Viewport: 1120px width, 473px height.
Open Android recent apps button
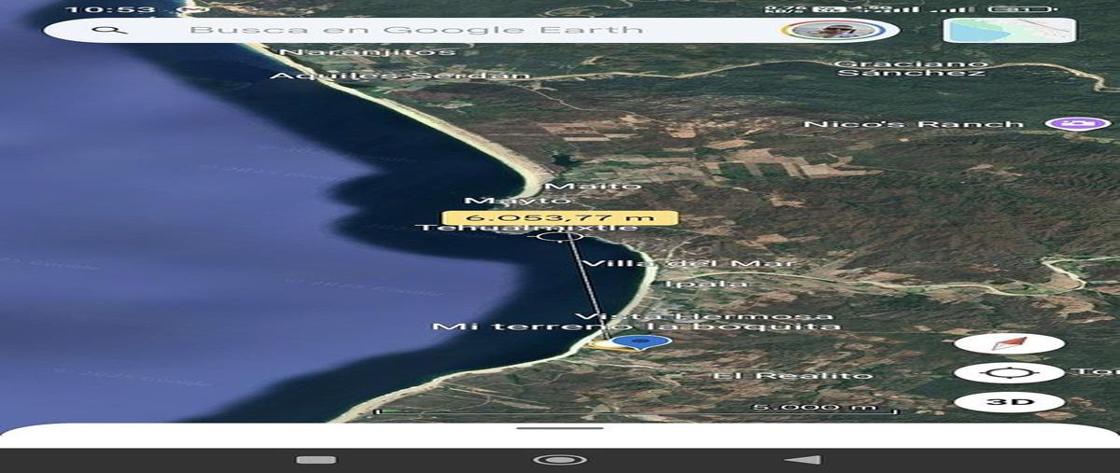[x=315, y=459]
